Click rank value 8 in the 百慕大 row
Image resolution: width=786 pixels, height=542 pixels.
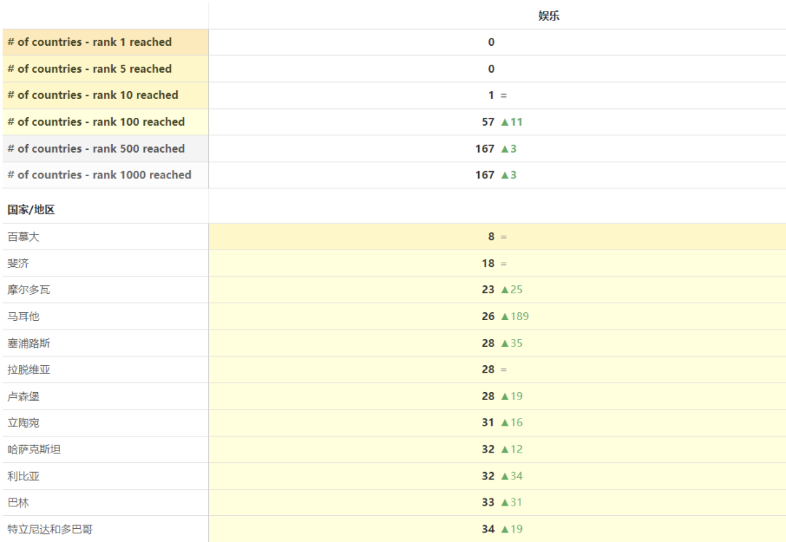[491, 236]
